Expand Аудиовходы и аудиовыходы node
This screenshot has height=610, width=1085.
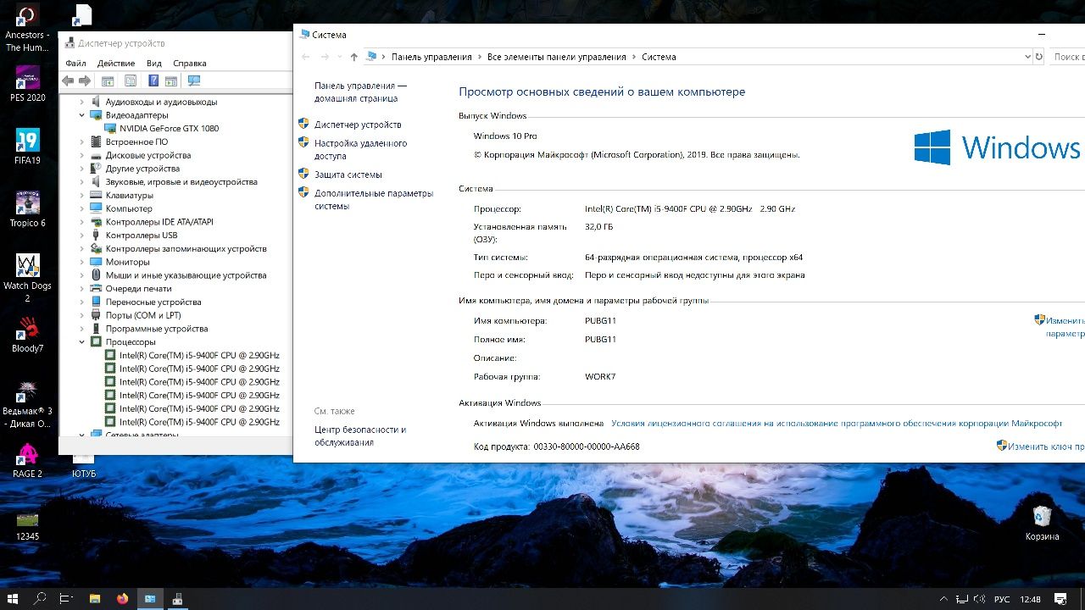click(82, 102)
